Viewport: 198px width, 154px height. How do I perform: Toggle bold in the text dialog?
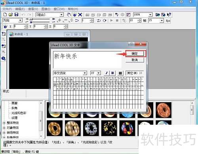pyautogui.click(x=112, y=73)
